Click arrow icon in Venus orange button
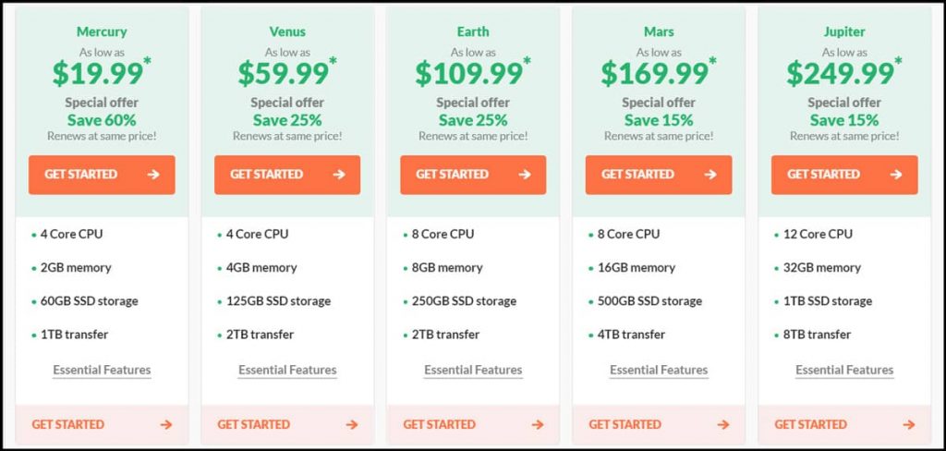This screenshot has width=946, height=451. (339, 175)
